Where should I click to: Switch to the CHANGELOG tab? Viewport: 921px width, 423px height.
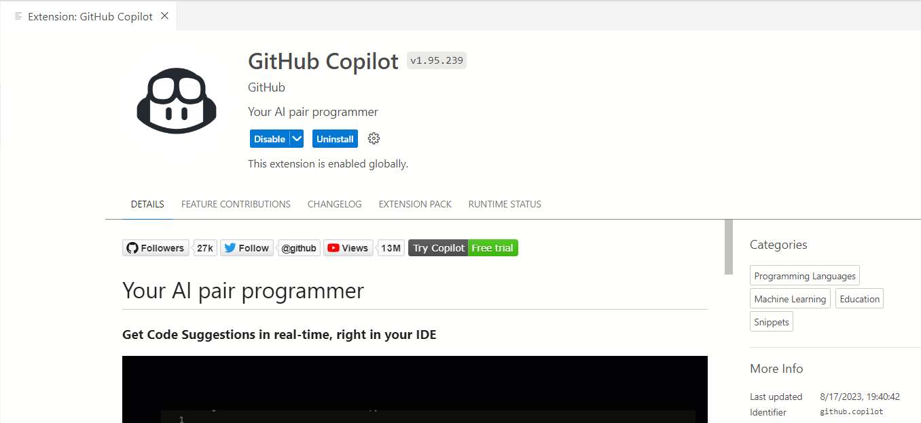pyautogui.click(x=334, y=204)
